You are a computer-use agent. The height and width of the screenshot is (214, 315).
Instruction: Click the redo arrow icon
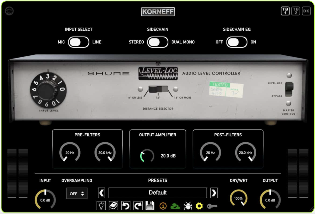pyautogui.click(x=138, y=206)
